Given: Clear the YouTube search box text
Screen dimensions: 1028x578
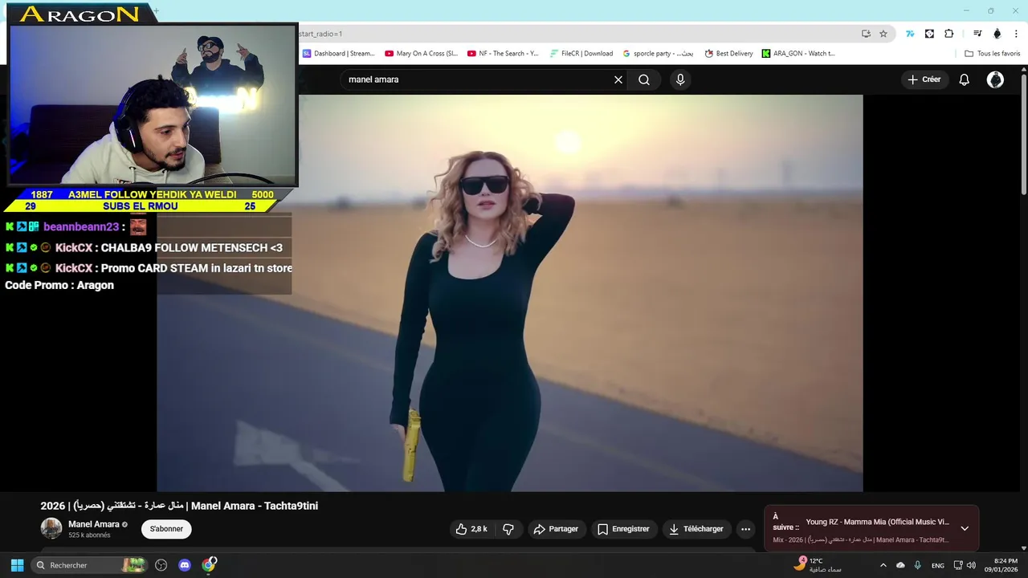Looking at the screenshot, I should pos(618,79).
